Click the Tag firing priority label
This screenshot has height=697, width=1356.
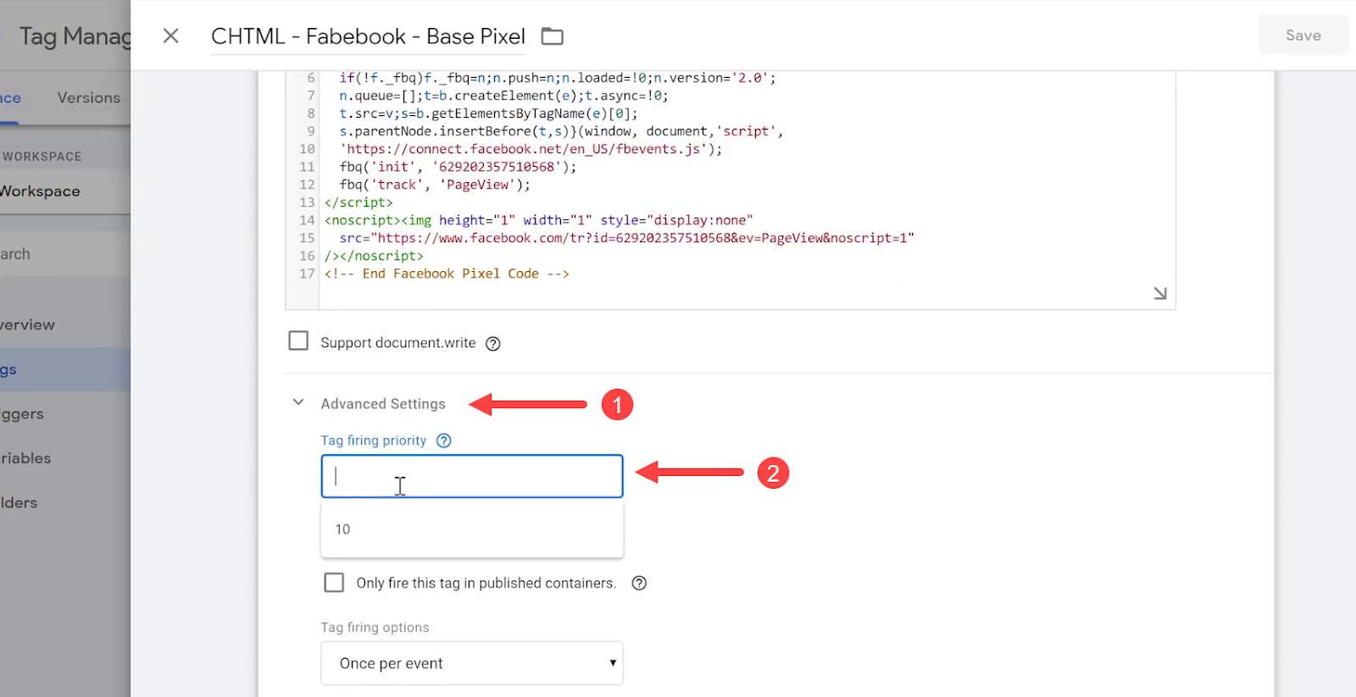(374, 440)
